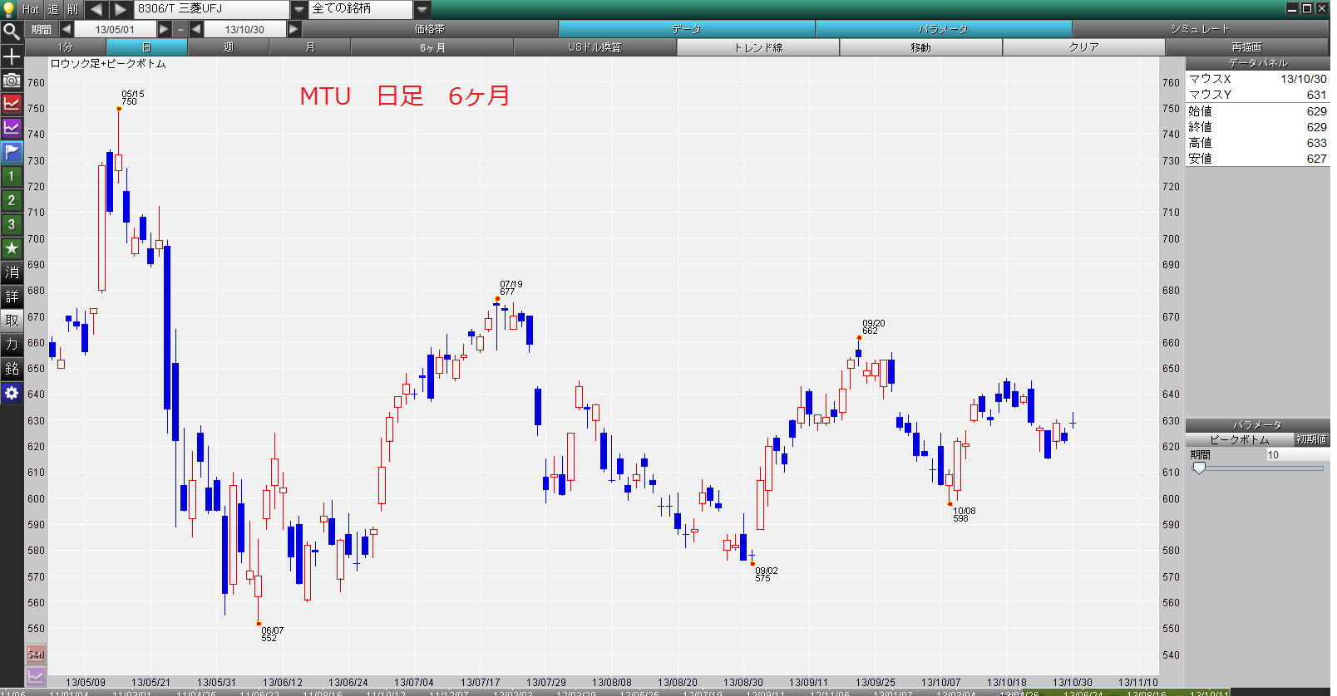Go to next stock with right arrow
This screenshot has height=696, width=1337.
(121, 9)
